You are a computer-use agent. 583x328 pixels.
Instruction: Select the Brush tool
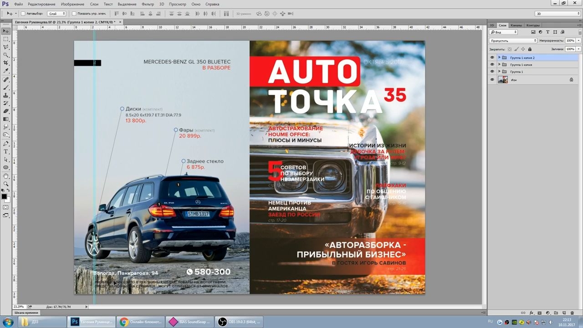coord(6,87)
